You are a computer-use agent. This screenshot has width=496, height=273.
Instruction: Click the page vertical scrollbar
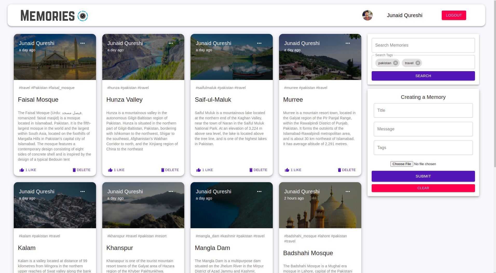point(495,84)
